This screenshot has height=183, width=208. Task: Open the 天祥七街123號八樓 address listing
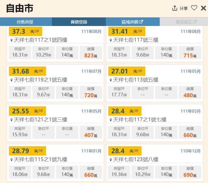pos(136,160)
